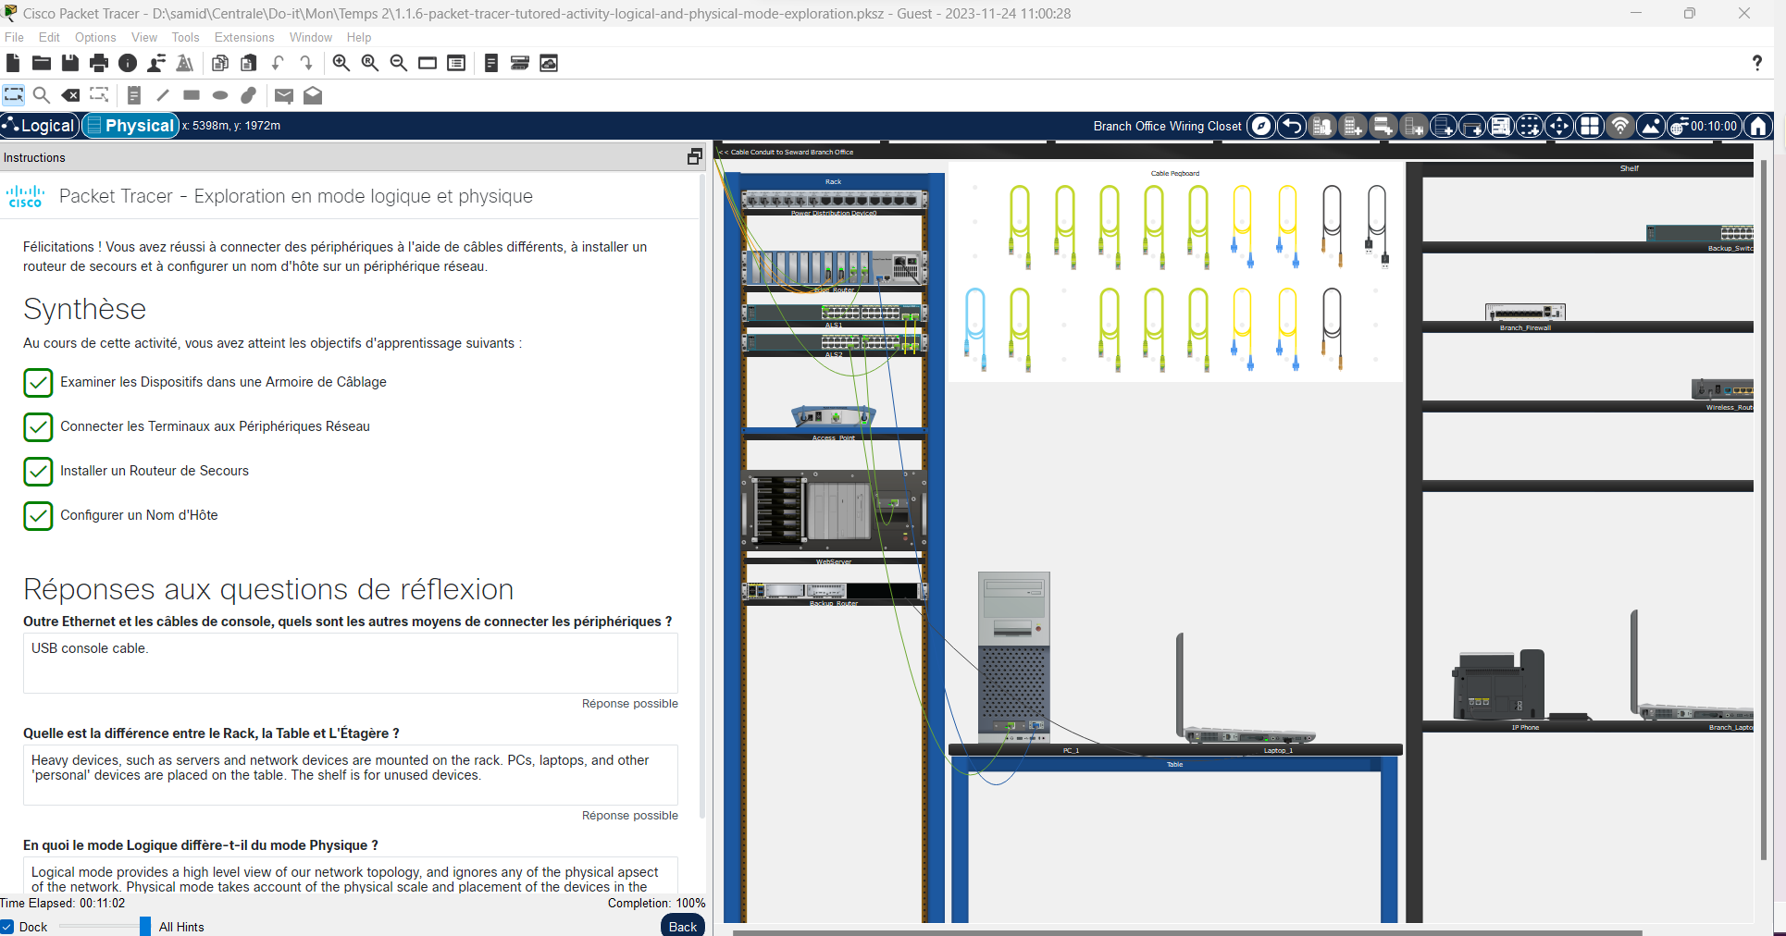Click the Configurer un Nom d'Hôte checkmark
This screenshot has width=1786, height=936.
(38, 515)
